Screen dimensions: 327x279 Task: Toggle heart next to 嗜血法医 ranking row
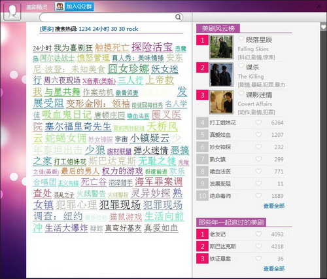(x=258, y=171)
